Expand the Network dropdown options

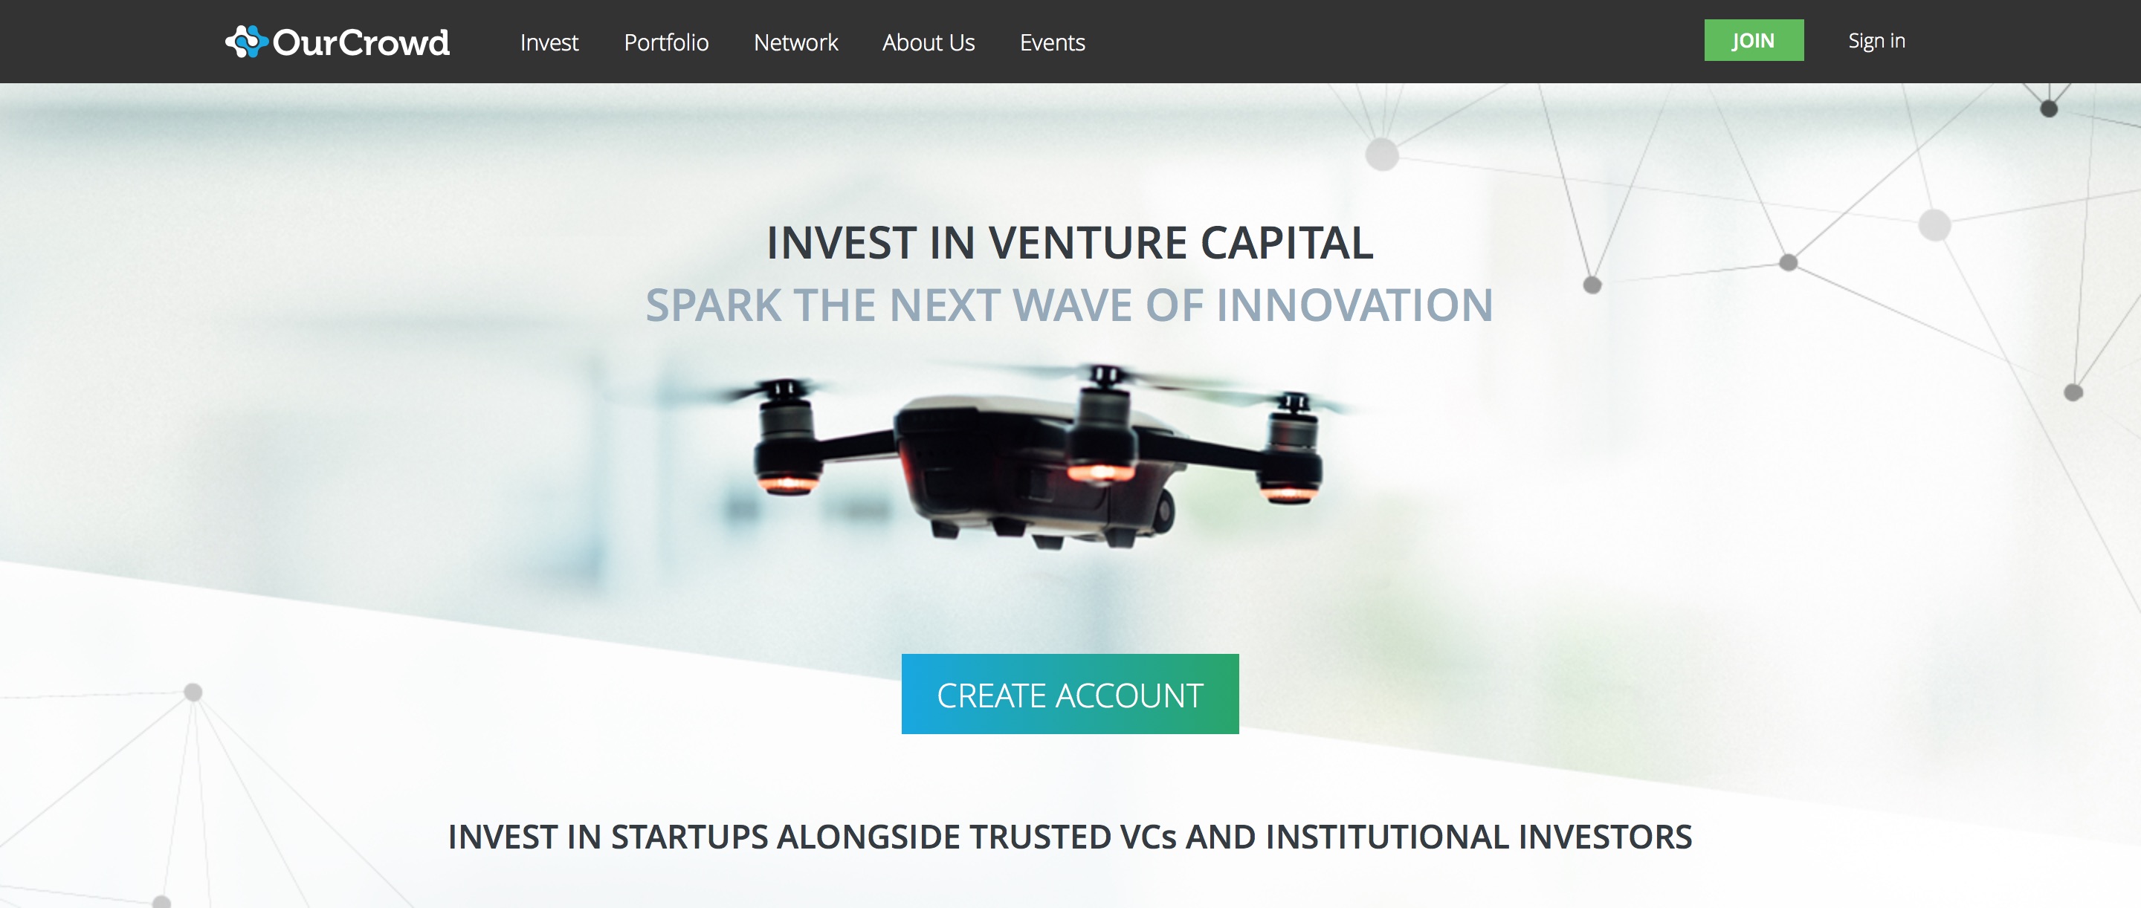coord(796,41)
